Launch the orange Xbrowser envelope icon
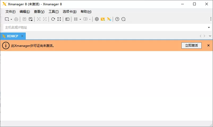This screenshot has width=213, height=127. click(103, 19)
